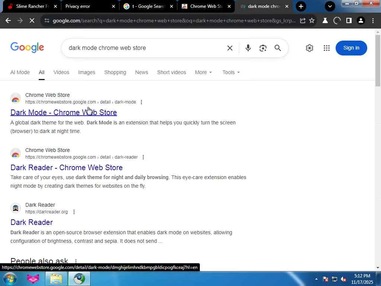Select the Shopping search filter
This screenshot has height=286, width=381.
pyautogui.click(x=115, y=73)
